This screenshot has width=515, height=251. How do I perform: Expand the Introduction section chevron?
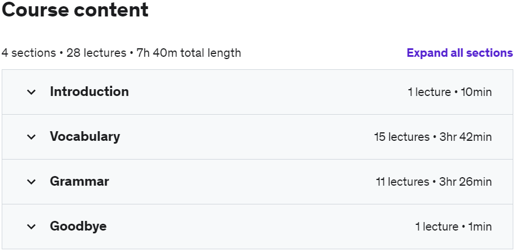31,92
